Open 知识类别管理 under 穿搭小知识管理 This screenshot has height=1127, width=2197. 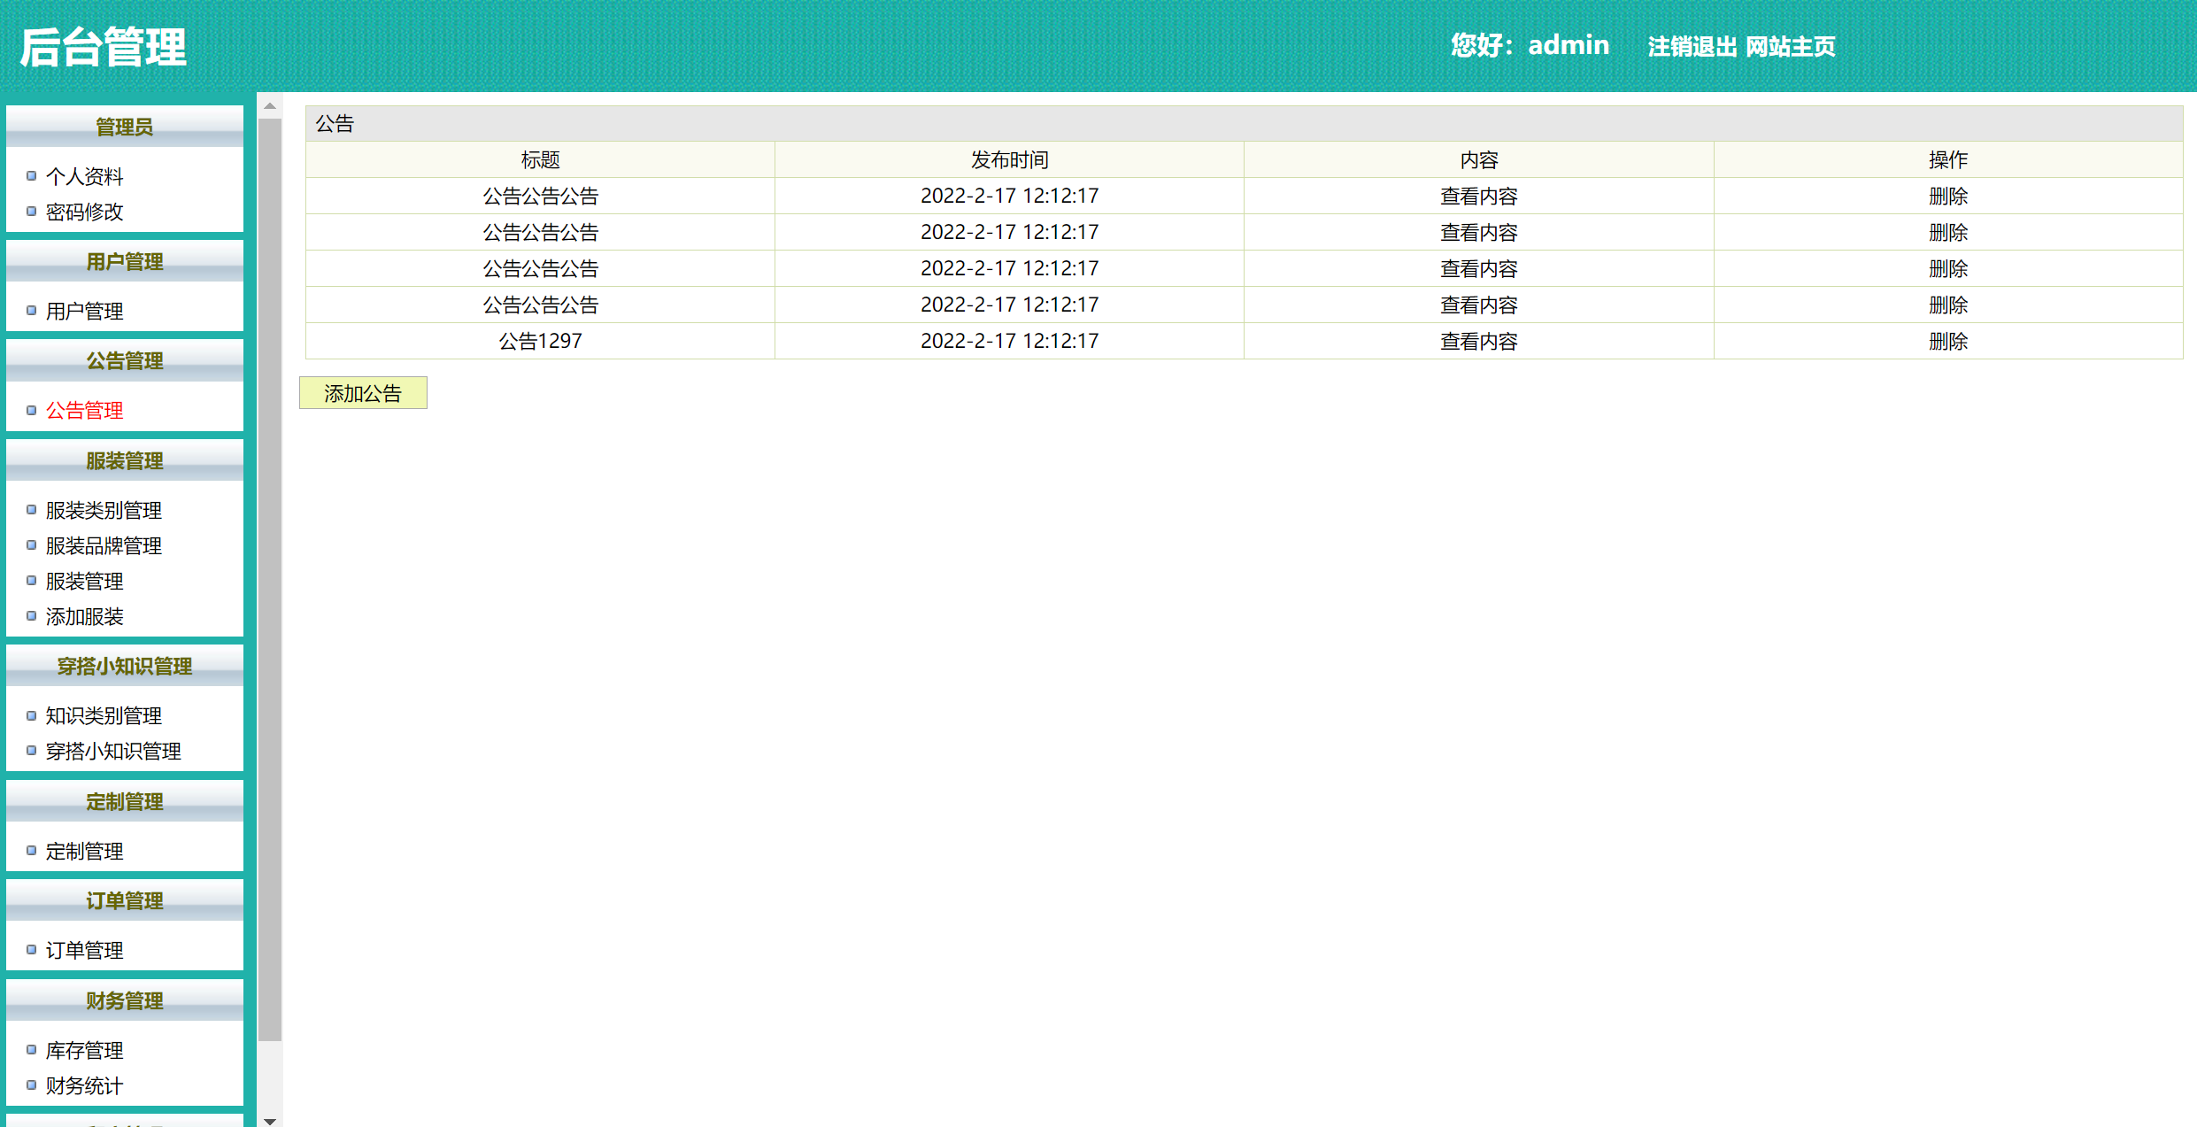point(104,715)
